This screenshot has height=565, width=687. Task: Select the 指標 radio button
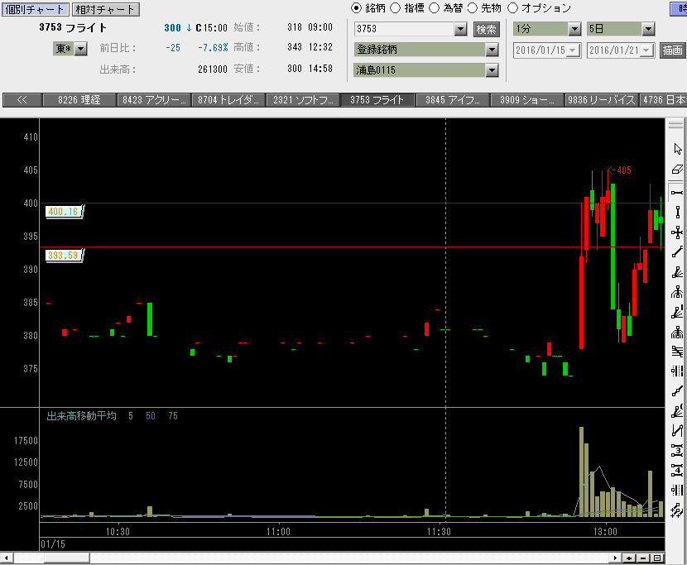coord(395,8)
